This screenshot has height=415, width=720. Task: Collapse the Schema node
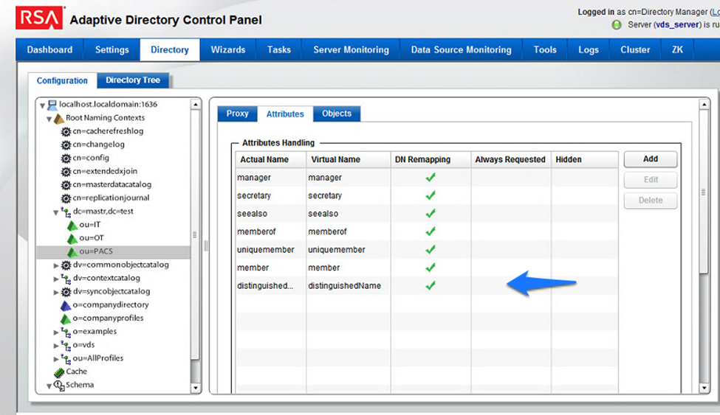point(49,386)
